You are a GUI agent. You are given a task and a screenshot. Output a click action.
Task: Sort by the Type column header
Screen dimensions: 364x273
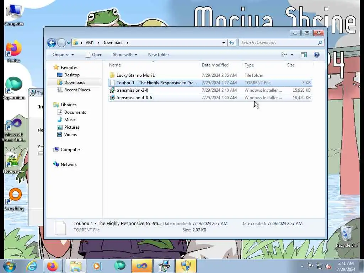pos(263,65)
